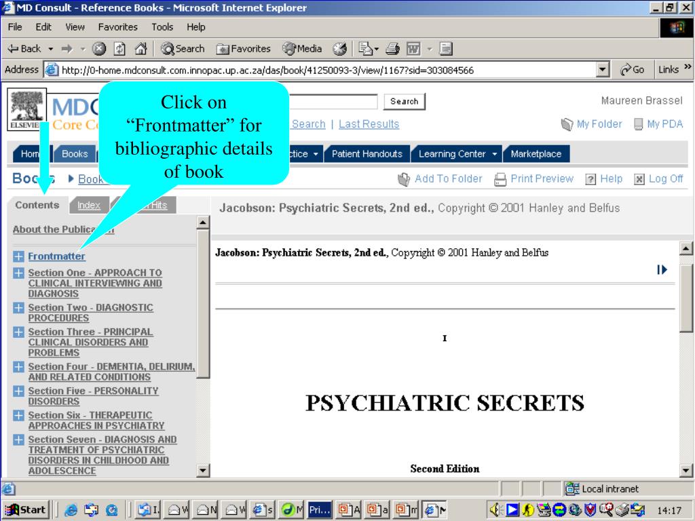Expand Section Five Personality Disorders

pos(18,391)
